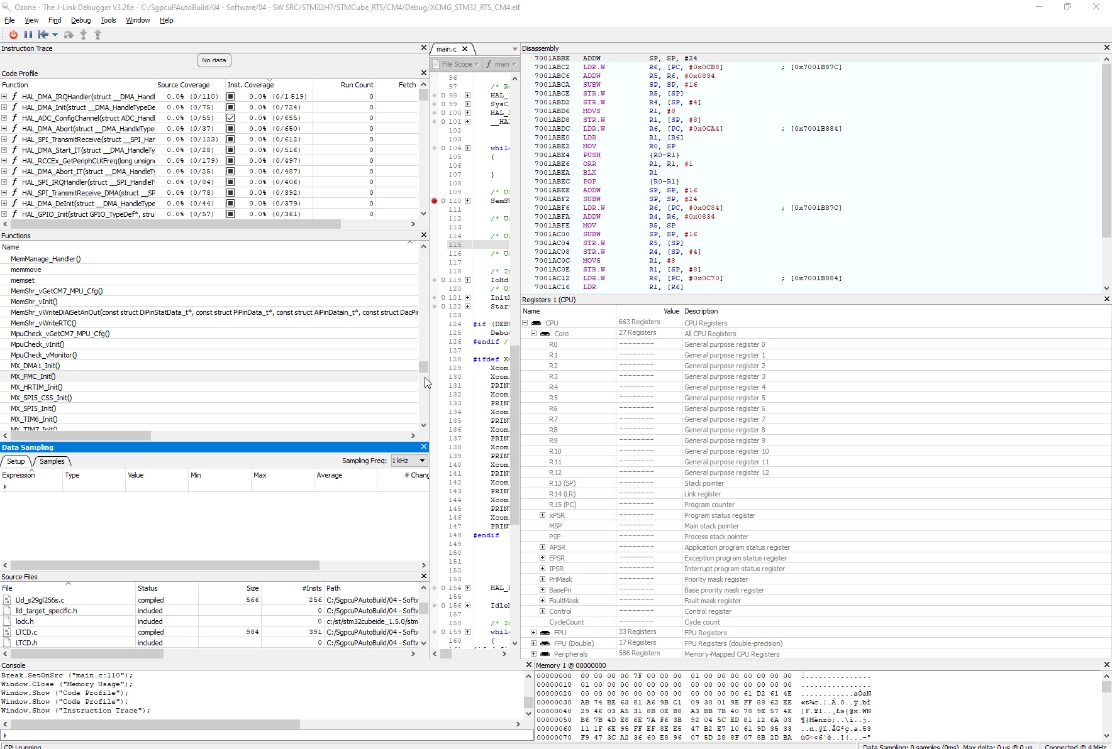Close the Registers 1 (CPU) panel
This screenshot has width=1112, height=749.
tap(1107, 299)
